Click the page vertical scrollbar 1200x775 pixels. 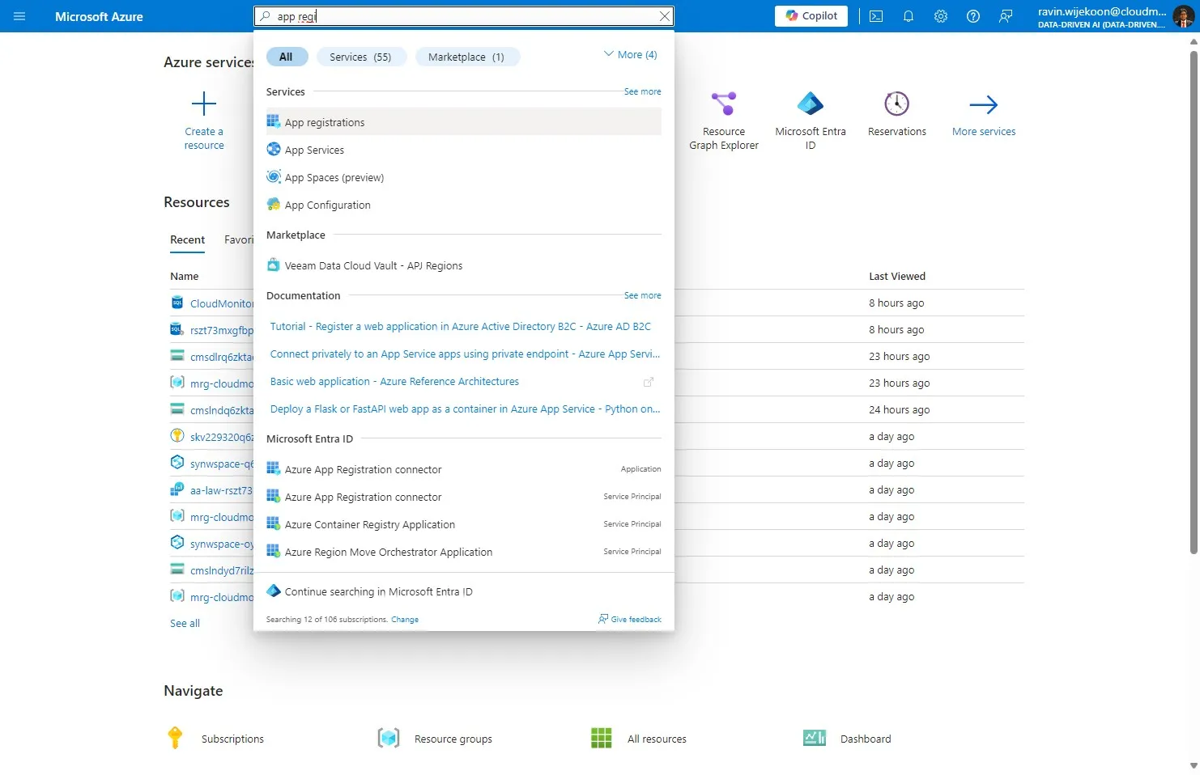pyautogui.click(x=1194, y=303)
